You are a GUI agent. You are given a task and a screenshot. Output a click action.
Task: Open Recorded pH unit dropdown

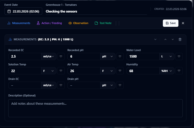pyautogui.click(x=108, y=56)
